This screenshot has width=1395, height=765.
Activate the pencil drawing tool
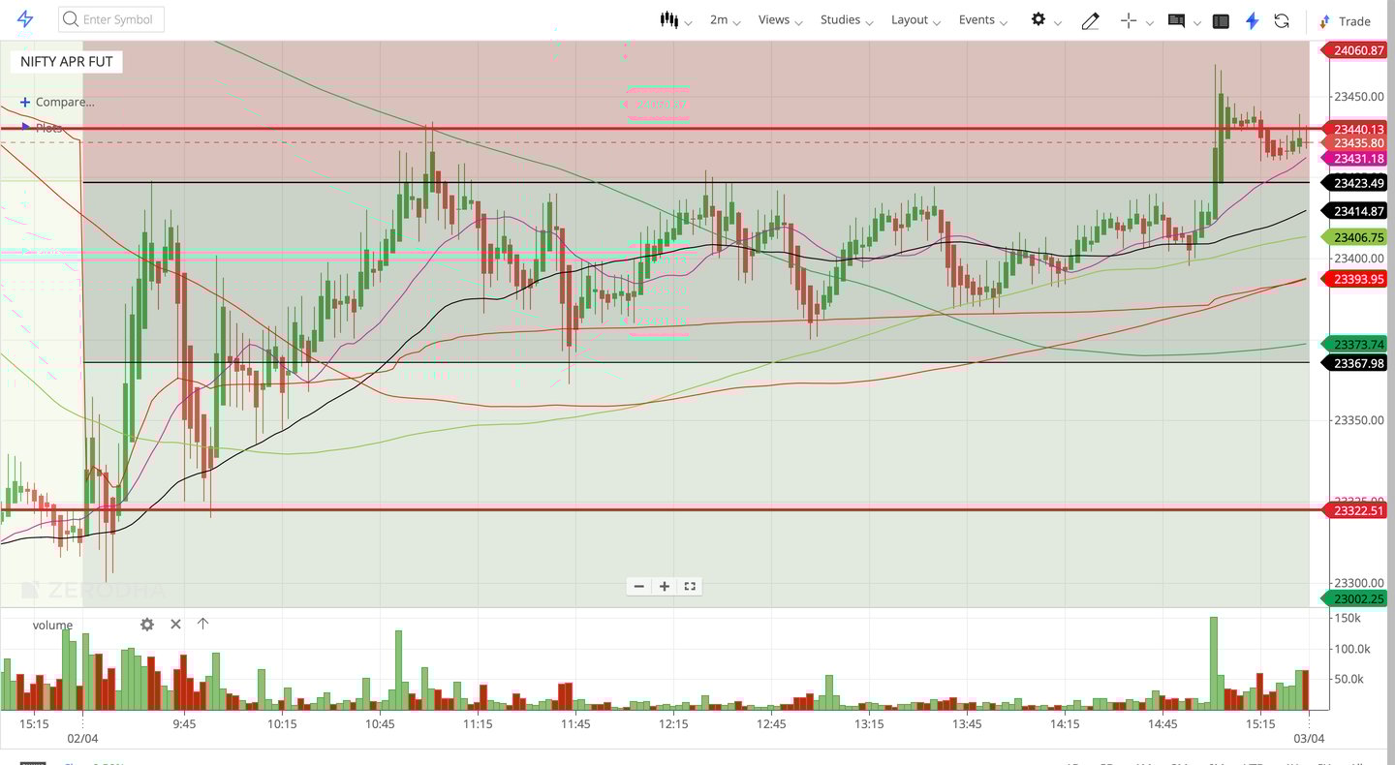tap(1090, 20)
